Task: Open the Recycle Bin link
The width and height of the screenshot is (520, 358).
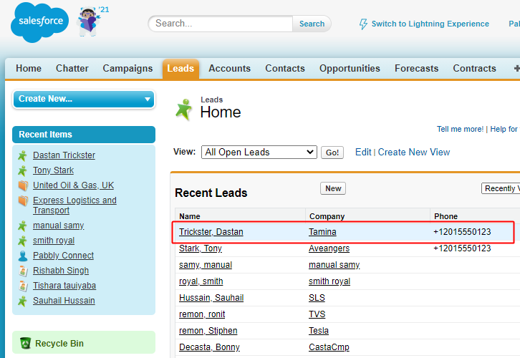Action: tap(59, 344)
